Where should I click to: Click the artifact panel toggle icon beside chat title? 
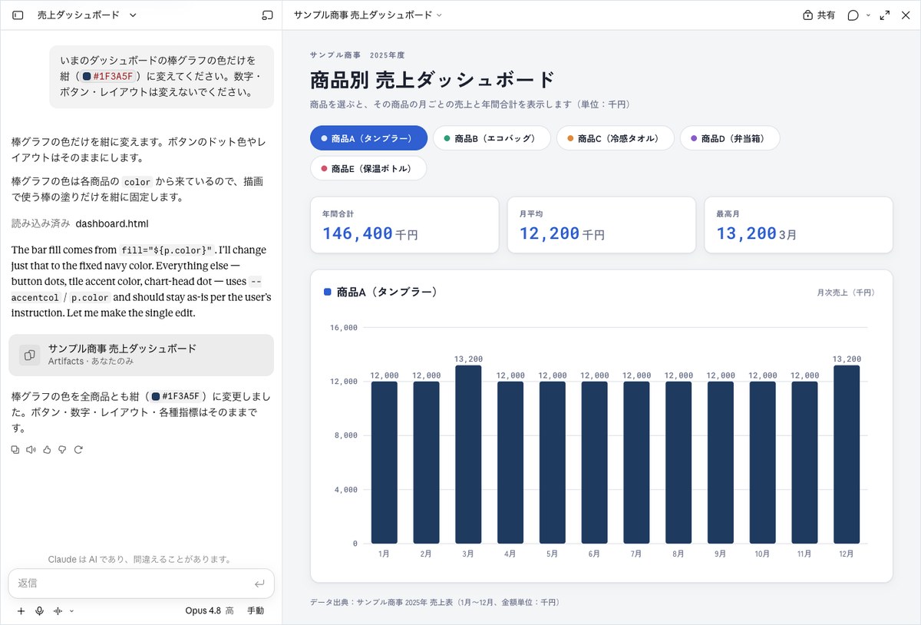(x=267, y=15)
